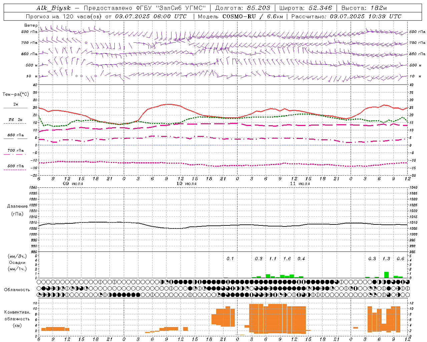This screenshot has width=427, height=342.
Task: Click the "1040" value on pressure left axis
Action: click(33, 187)
